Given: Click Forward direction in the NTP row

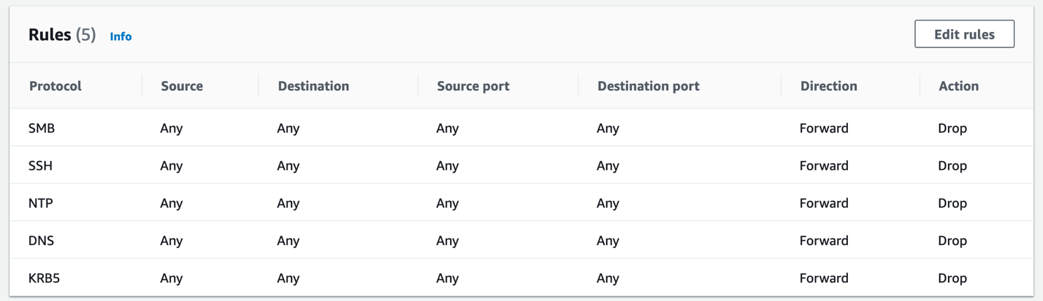Looking at the screenshot, I should pos(824,203).
